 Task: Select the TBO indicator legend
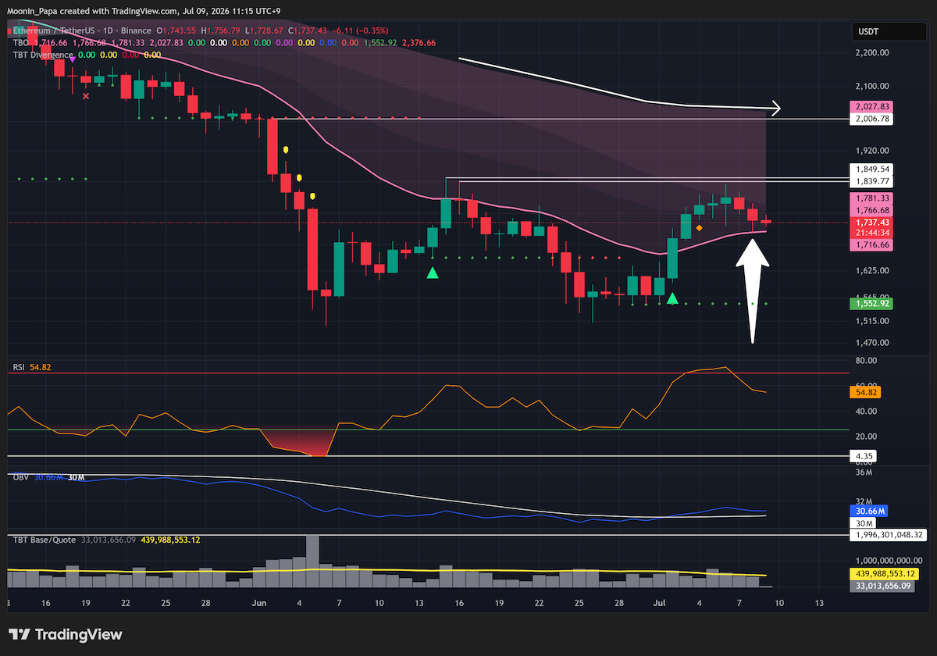point(19,42)
